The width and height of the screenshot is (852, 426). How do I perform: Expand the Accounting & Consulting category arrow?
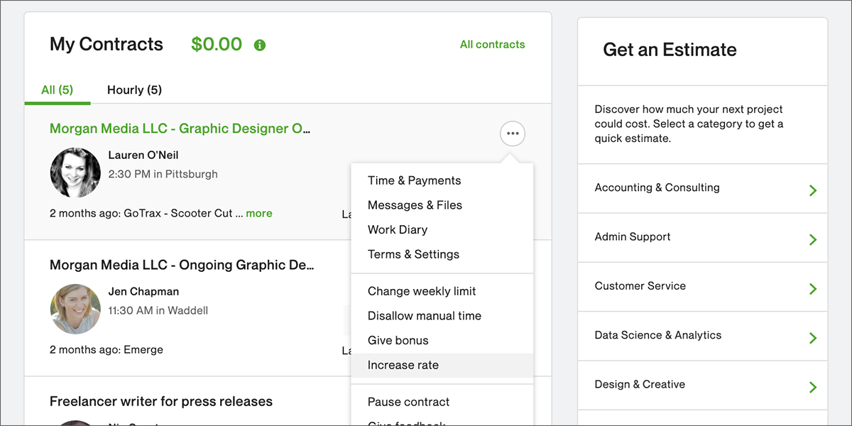813,190
